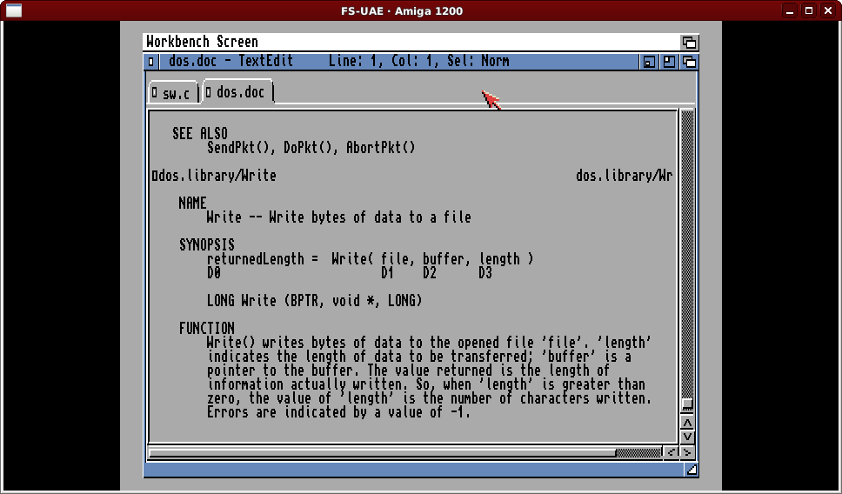This screenshot has width=842, height=494.
Task: Maximize the FS-UAE window
Action: 809,10
